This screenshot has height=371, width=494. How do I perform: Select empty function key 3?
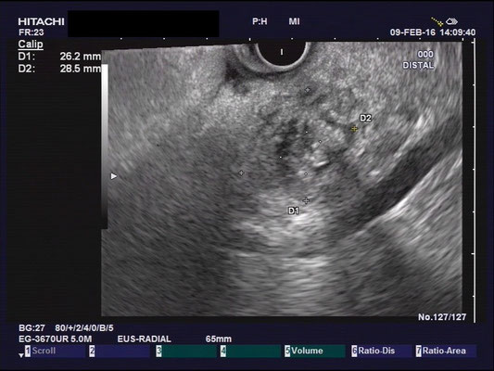point(186,351)
